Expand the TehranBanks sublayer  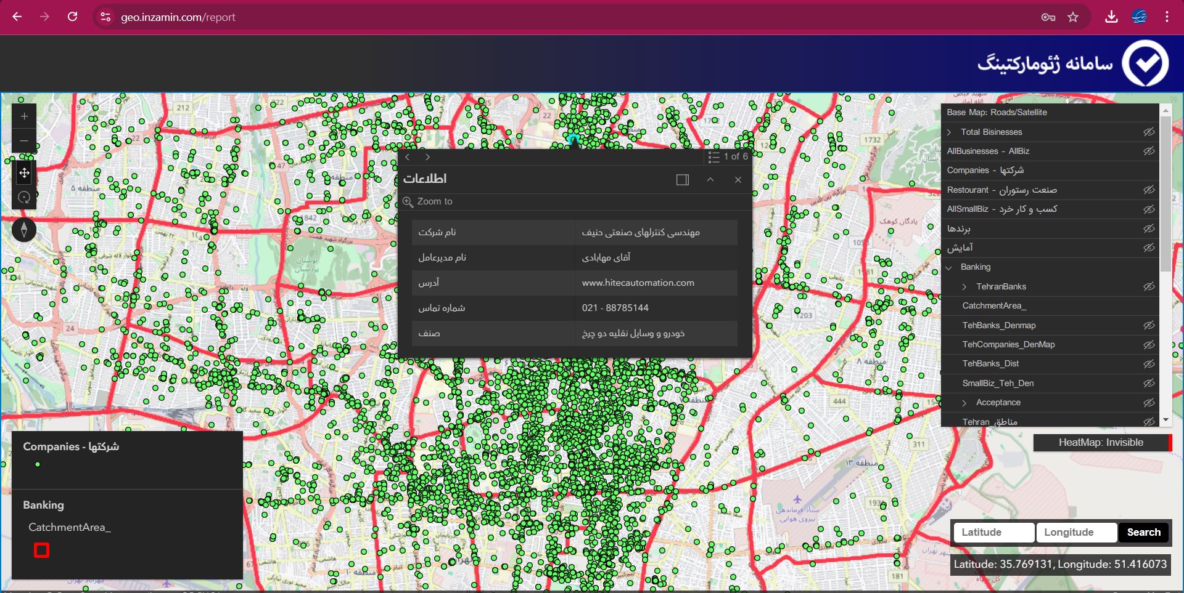964,287
